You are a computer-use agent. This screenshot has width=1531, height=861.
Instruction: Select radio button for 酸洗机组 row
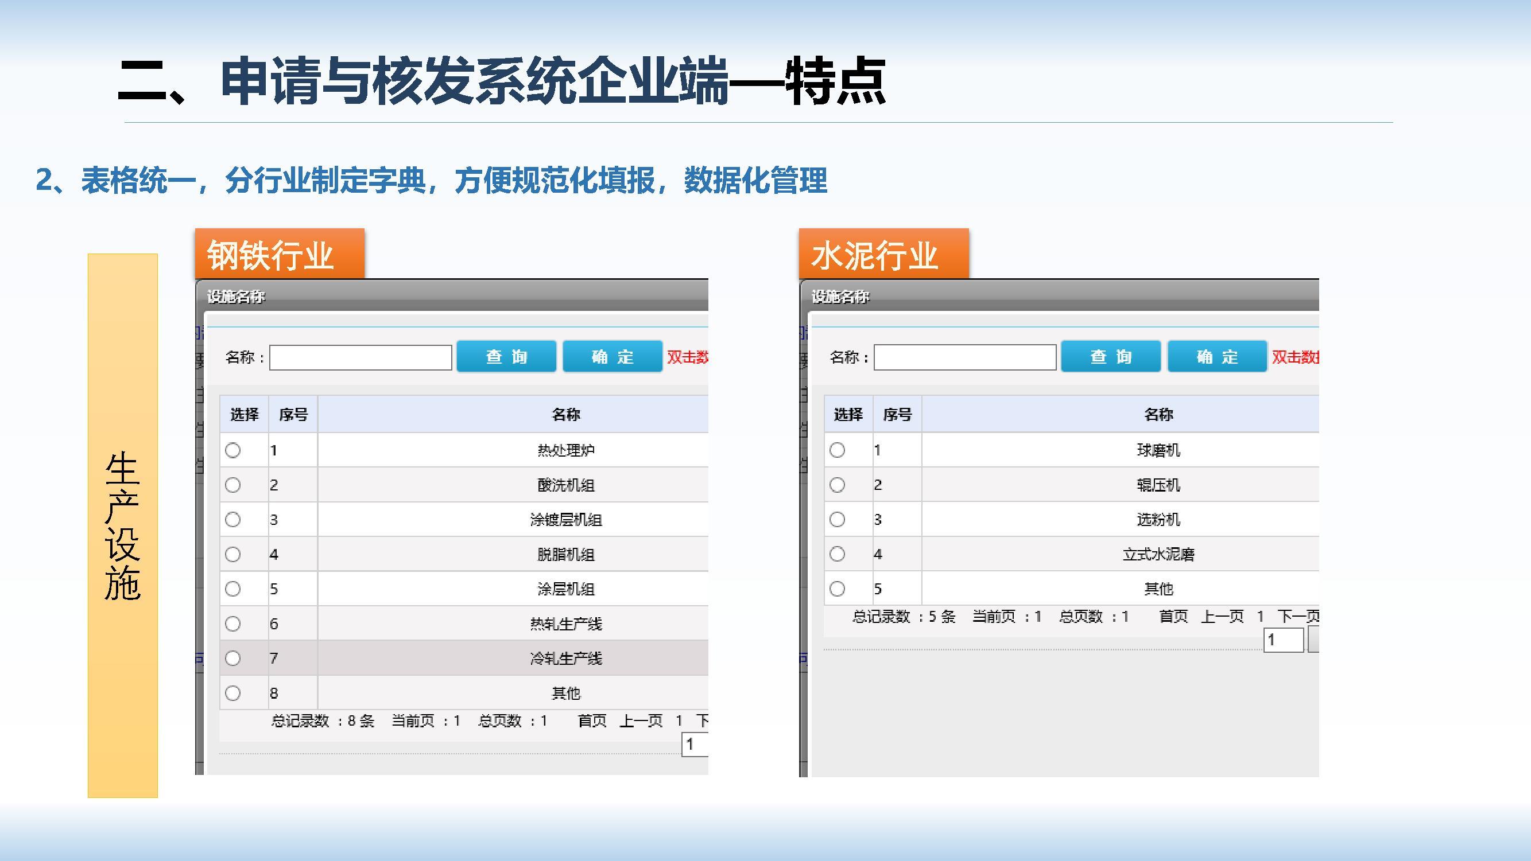click(233, 485)
